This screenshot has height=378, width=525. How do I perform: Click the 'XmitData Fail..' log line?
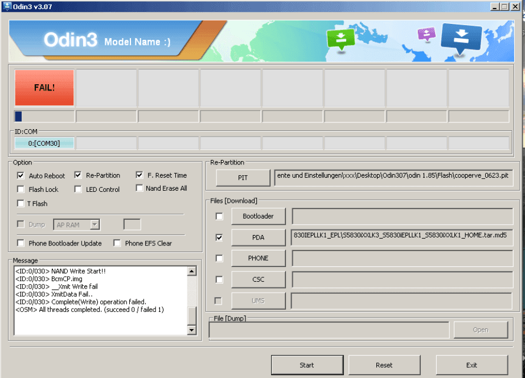coord(54,294)
